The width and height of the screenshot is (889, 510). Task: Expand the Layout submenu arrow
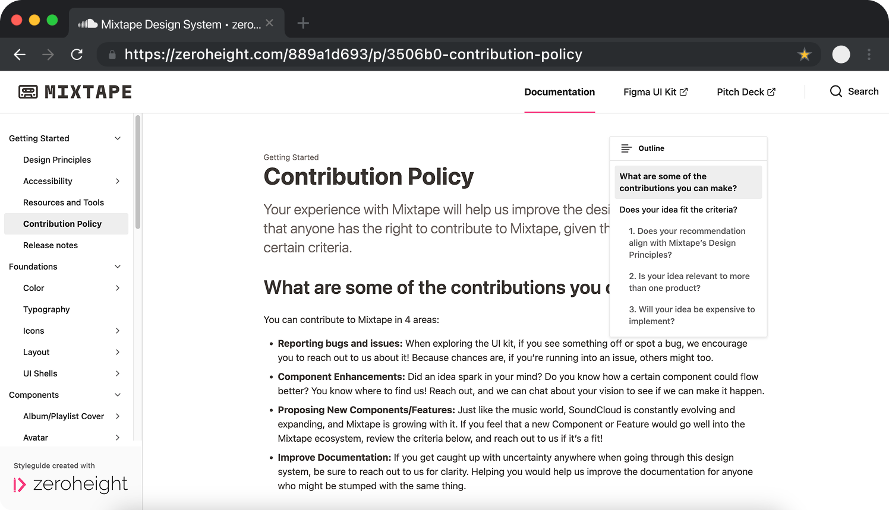coord(118,352)
